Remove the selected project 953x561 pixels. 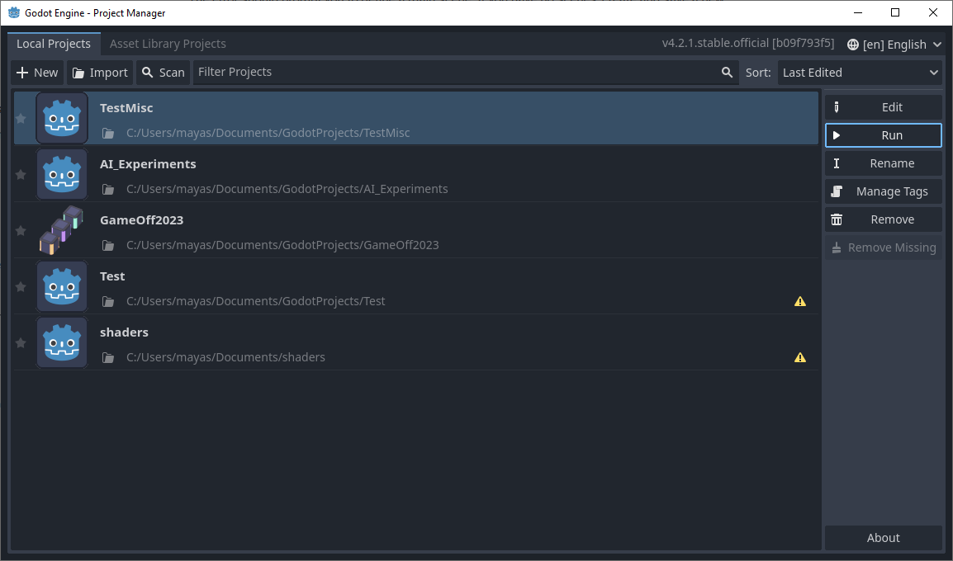(x=883, y=219)
